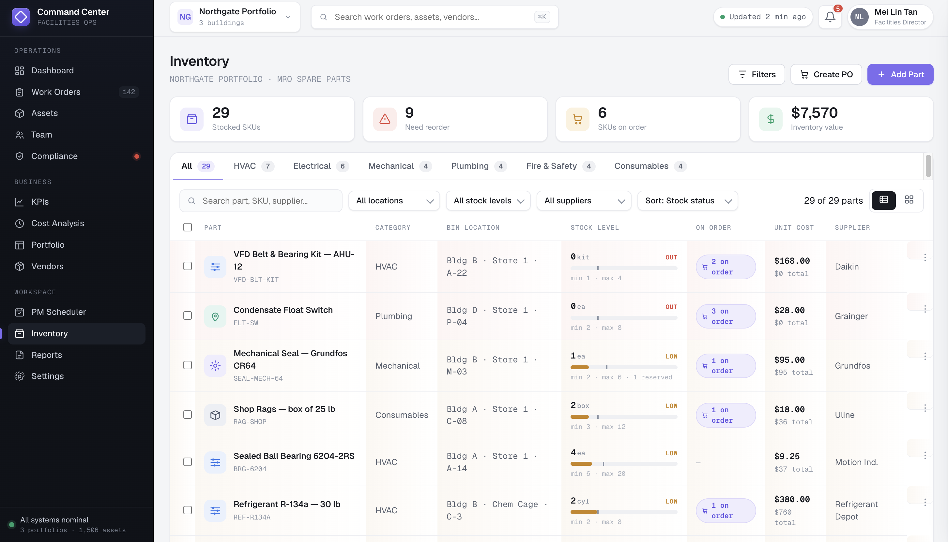Click the Command Center logo
The width and height of the screenshot is (948, 542).
tap(21, 17)
